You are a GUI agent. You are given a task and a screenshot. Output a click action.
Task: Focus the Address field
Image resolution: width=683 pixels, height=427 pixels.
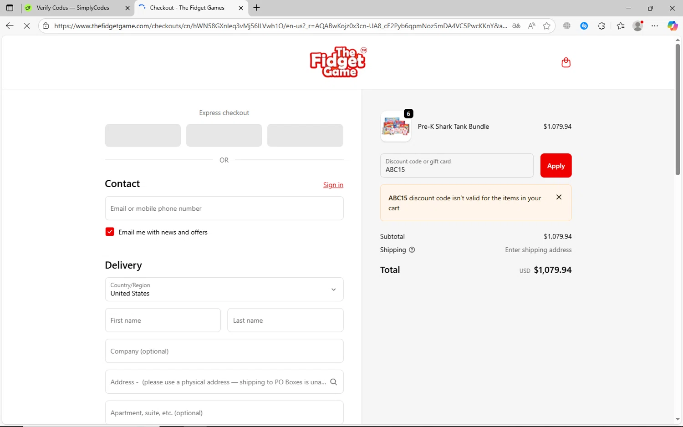pyautogui.click(x=224, y=382)
